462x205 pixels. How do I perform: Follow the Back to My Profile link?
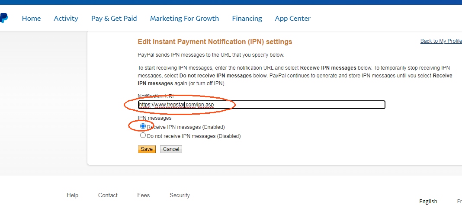coord(441,41)
